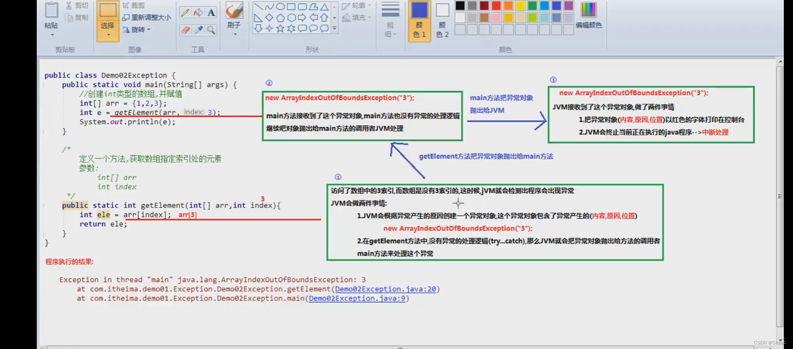Choose the Oval callout shape
This screenshot has width=793, height=349.
tap(313, 28)
